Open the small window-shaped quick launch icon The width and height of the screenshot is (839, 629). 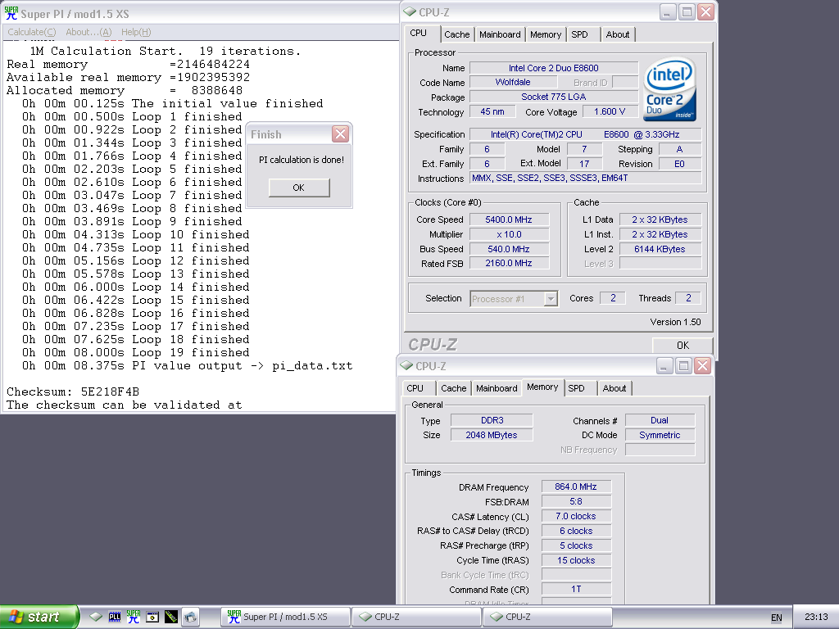pos(152,617)
